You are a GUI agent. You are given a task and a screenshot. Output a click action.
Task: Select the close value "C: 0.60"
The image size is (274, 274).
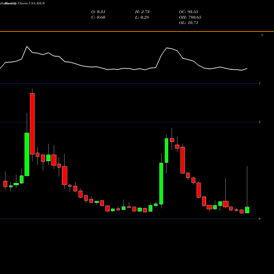(98, 18)
